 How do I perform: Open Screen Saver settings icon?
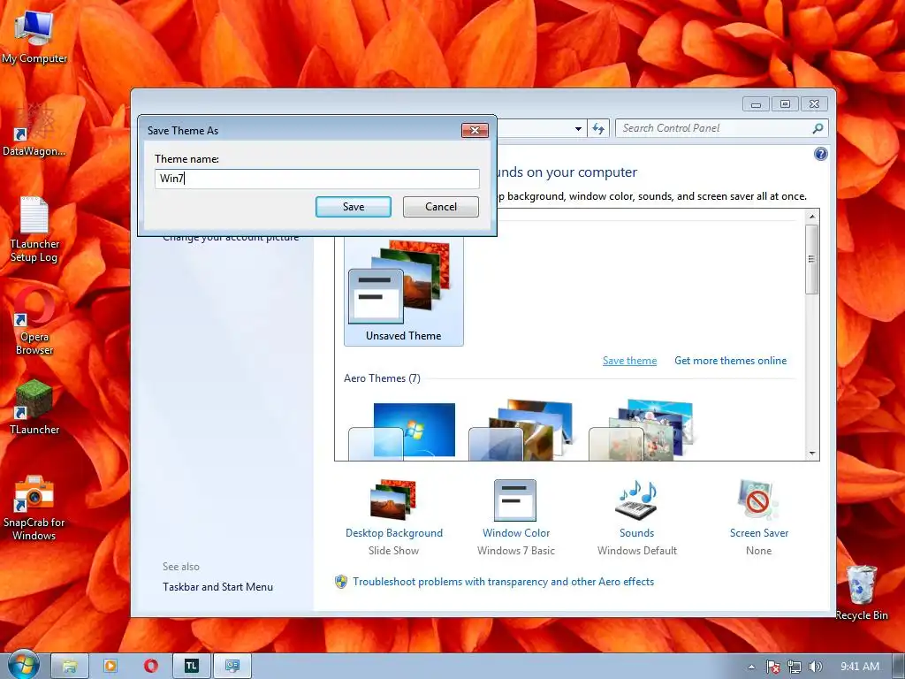tap(758, 500)
